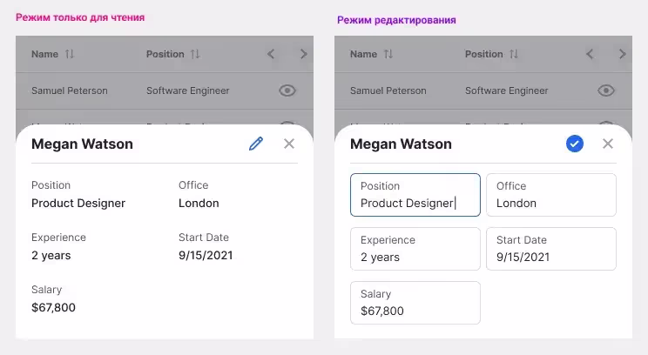Image resolution: width=648 pixels, height=355 pixels.
Task: Click the Office input field with London
Action: pos(550,195)
